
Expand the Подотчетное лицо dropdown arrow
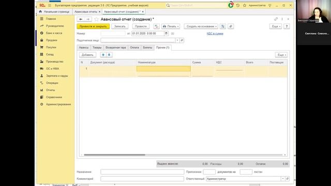[x=177, y=40]
